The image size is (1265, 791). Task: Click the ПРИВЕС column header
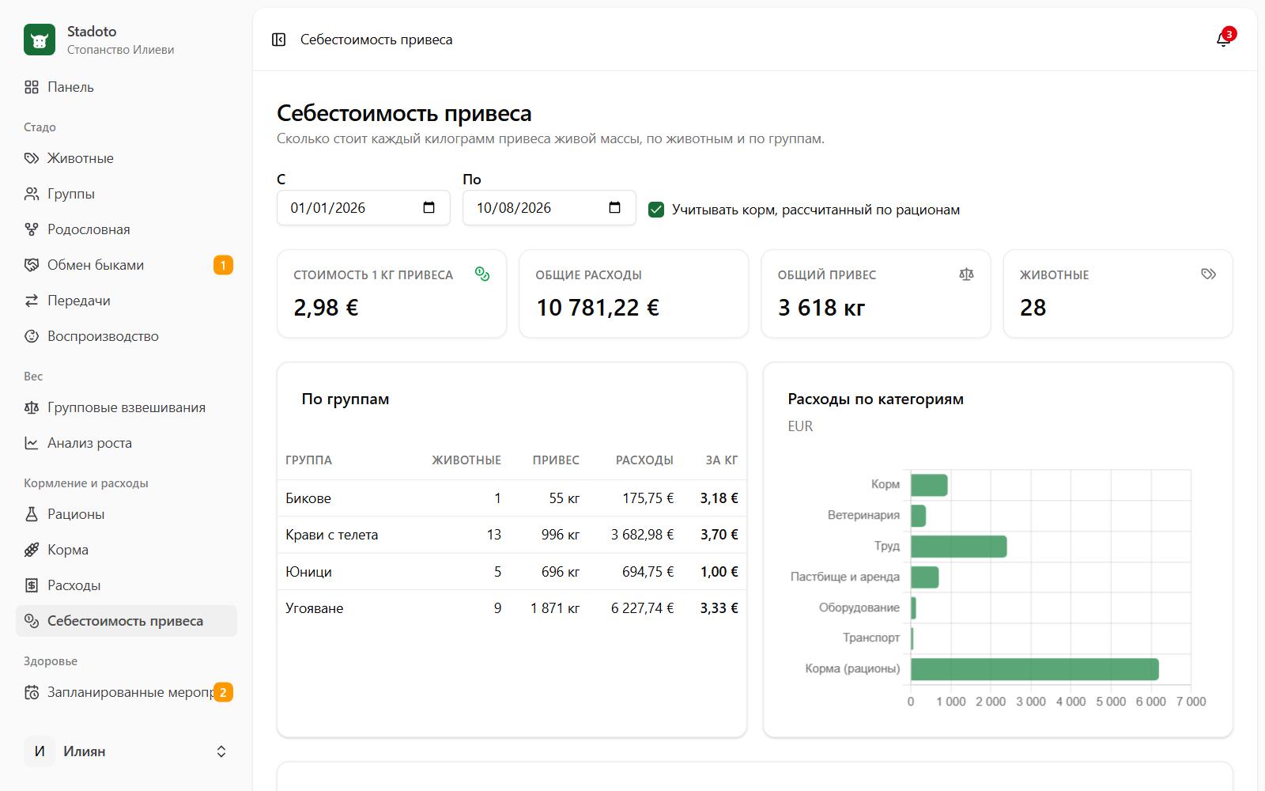(x=556, y=460)
